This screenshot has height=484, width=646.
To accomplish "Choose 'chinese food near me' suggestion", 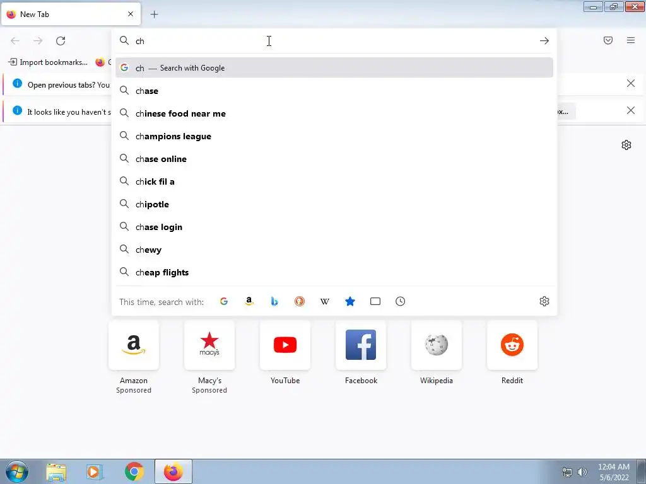I will [x=334, y=113].
